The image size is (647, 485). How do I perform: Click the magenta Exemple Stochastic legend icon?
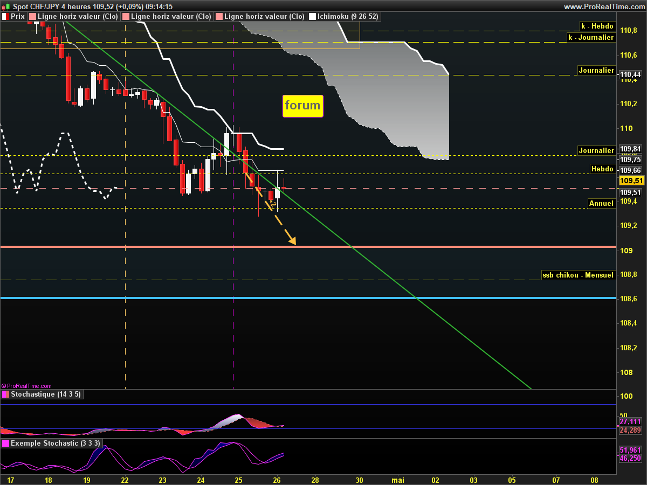tap(5, 443)
